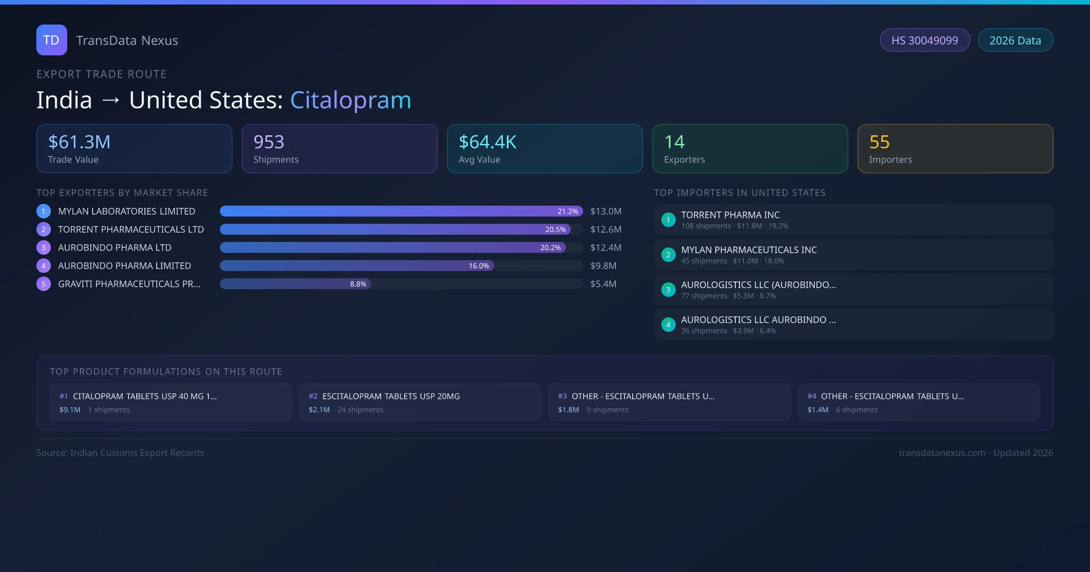Expand AUROLOGISTICS LLC AUROBINDO truncated entry
Screen dimensions: 1090x572
pyautogui.click(x=758, y=320)
